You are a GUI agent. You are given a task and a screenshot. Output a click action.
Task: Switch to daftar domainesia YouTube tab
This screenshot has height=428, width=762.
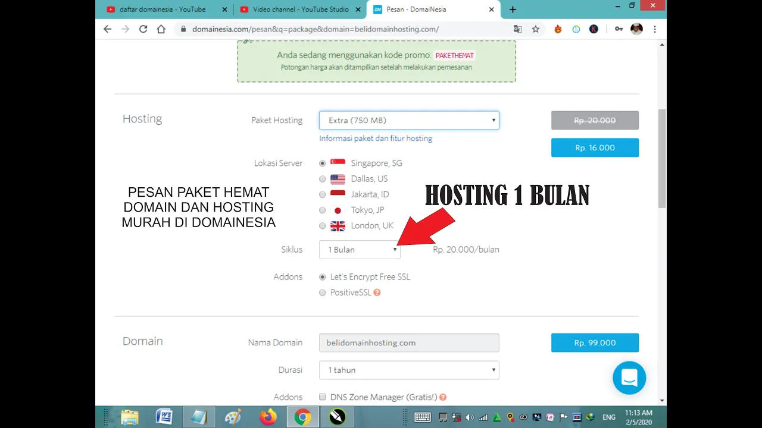click(x=163, y=10)
